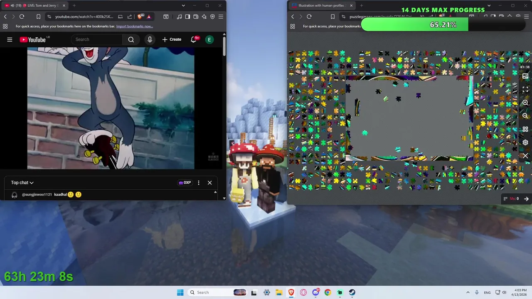Click the share icon in YouTube address bar

130,17
